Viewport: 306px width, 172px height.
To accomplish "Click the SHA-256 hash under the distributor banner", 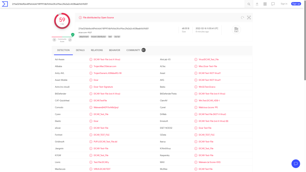I will pyautogui.click(x=114, y=28).
